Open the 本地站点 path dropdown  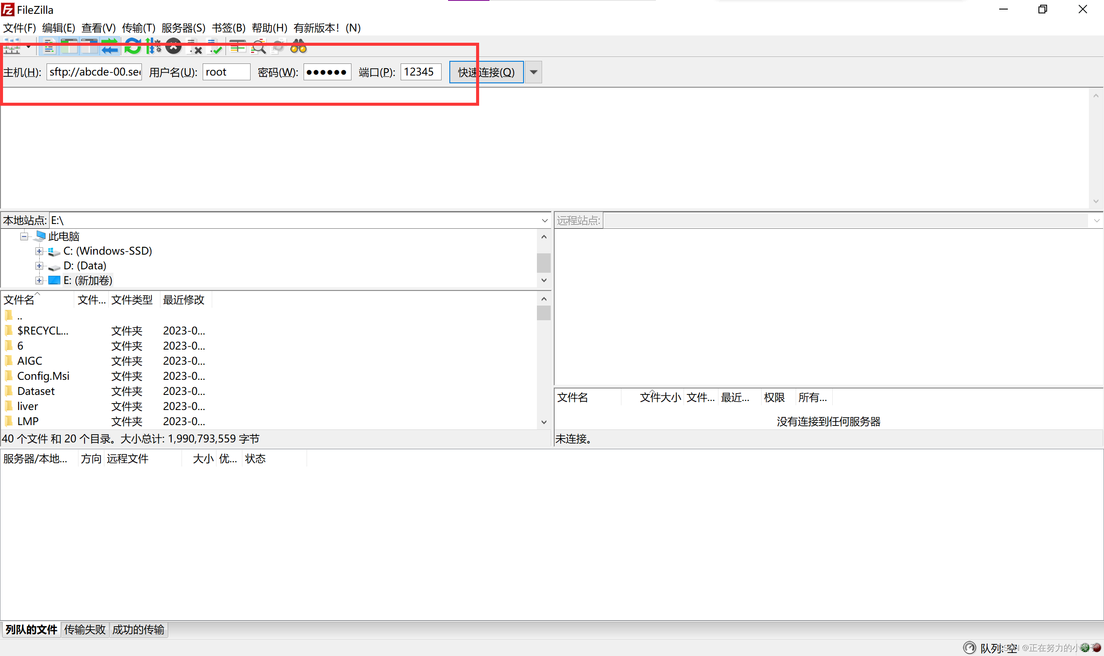[545, 221]
